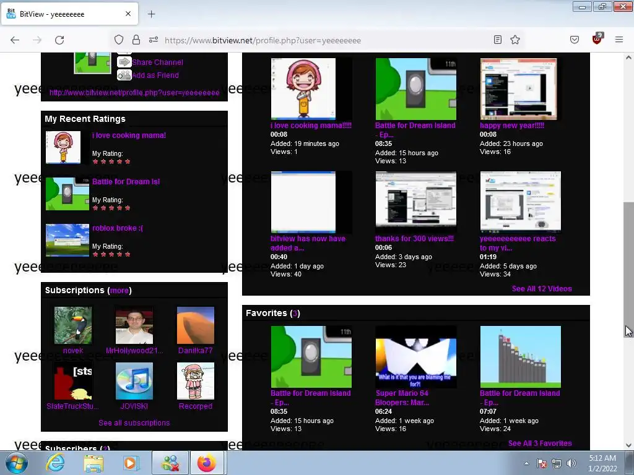
Task: Open JOVISKI channel music icon avatar
Action: point(134,381)
